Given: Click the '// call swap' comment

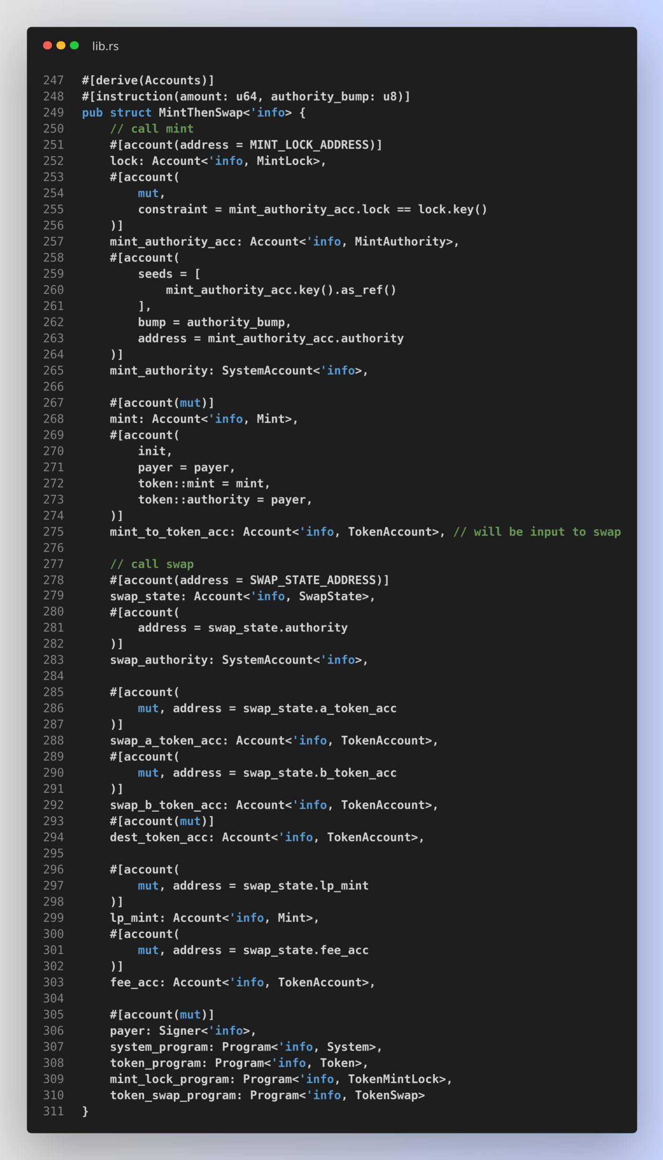Looking at the screenshot, I should click(152, 564).
